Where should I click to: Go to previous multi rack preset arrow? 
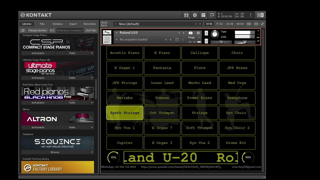[x=196, y=24]
